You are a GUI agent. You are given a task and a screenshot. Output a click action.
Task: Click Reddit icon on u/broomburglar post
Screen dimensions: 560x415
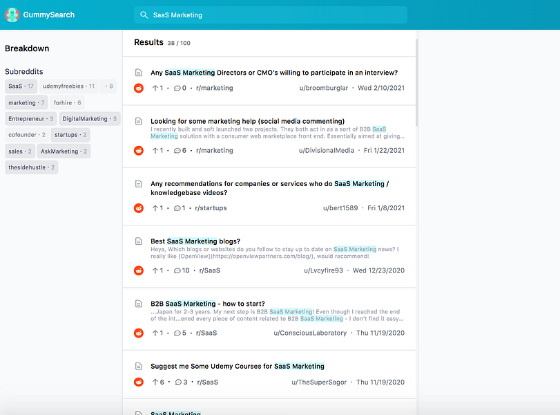click(x=139, y=88)
